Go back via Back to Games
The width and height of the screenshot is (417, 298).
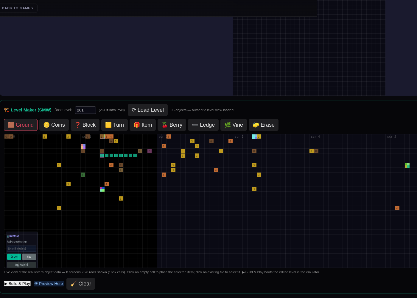pyautogui.click(x=18, y=8)
